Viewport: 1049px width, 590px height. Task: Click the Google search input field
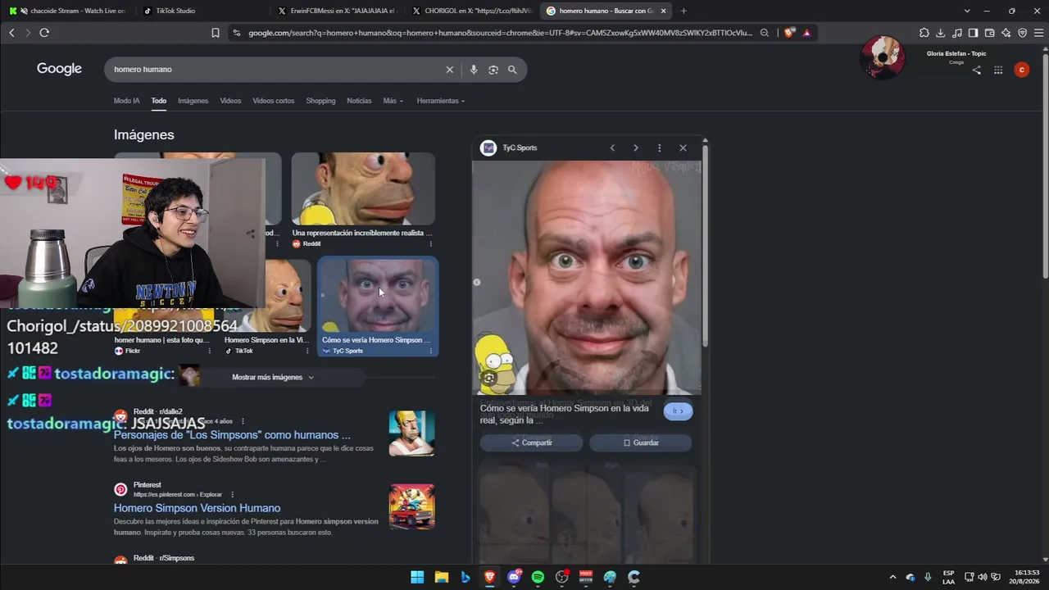coord(277,70)
